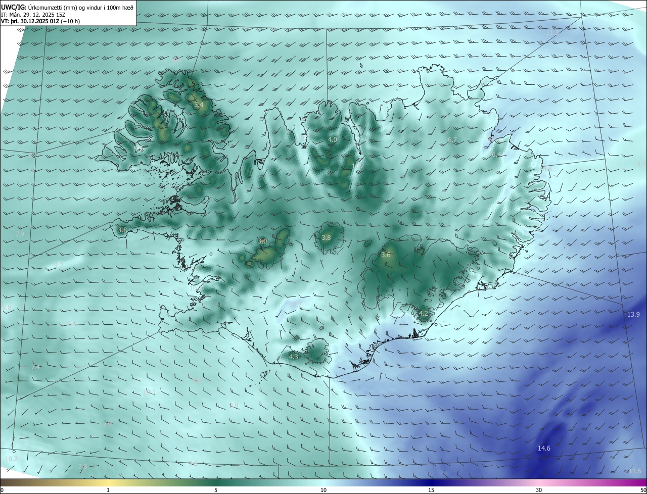
Task: Click the '50' tick on the colour scale
Action: pos(643,490)
